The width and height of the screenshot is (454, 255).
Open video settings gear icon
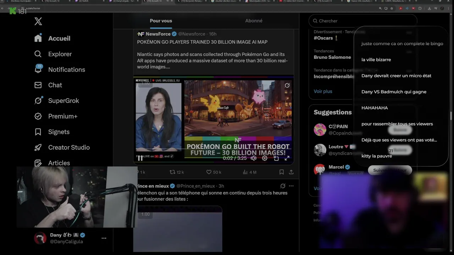[265, 158]
